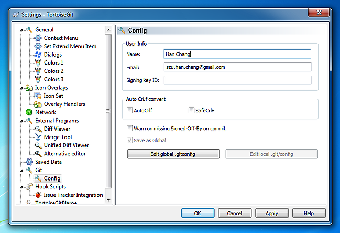Click the General wrench icon in tree
The width and height of the screenshot is (340, 233).
pyautogui.click(x=29, y=30)
